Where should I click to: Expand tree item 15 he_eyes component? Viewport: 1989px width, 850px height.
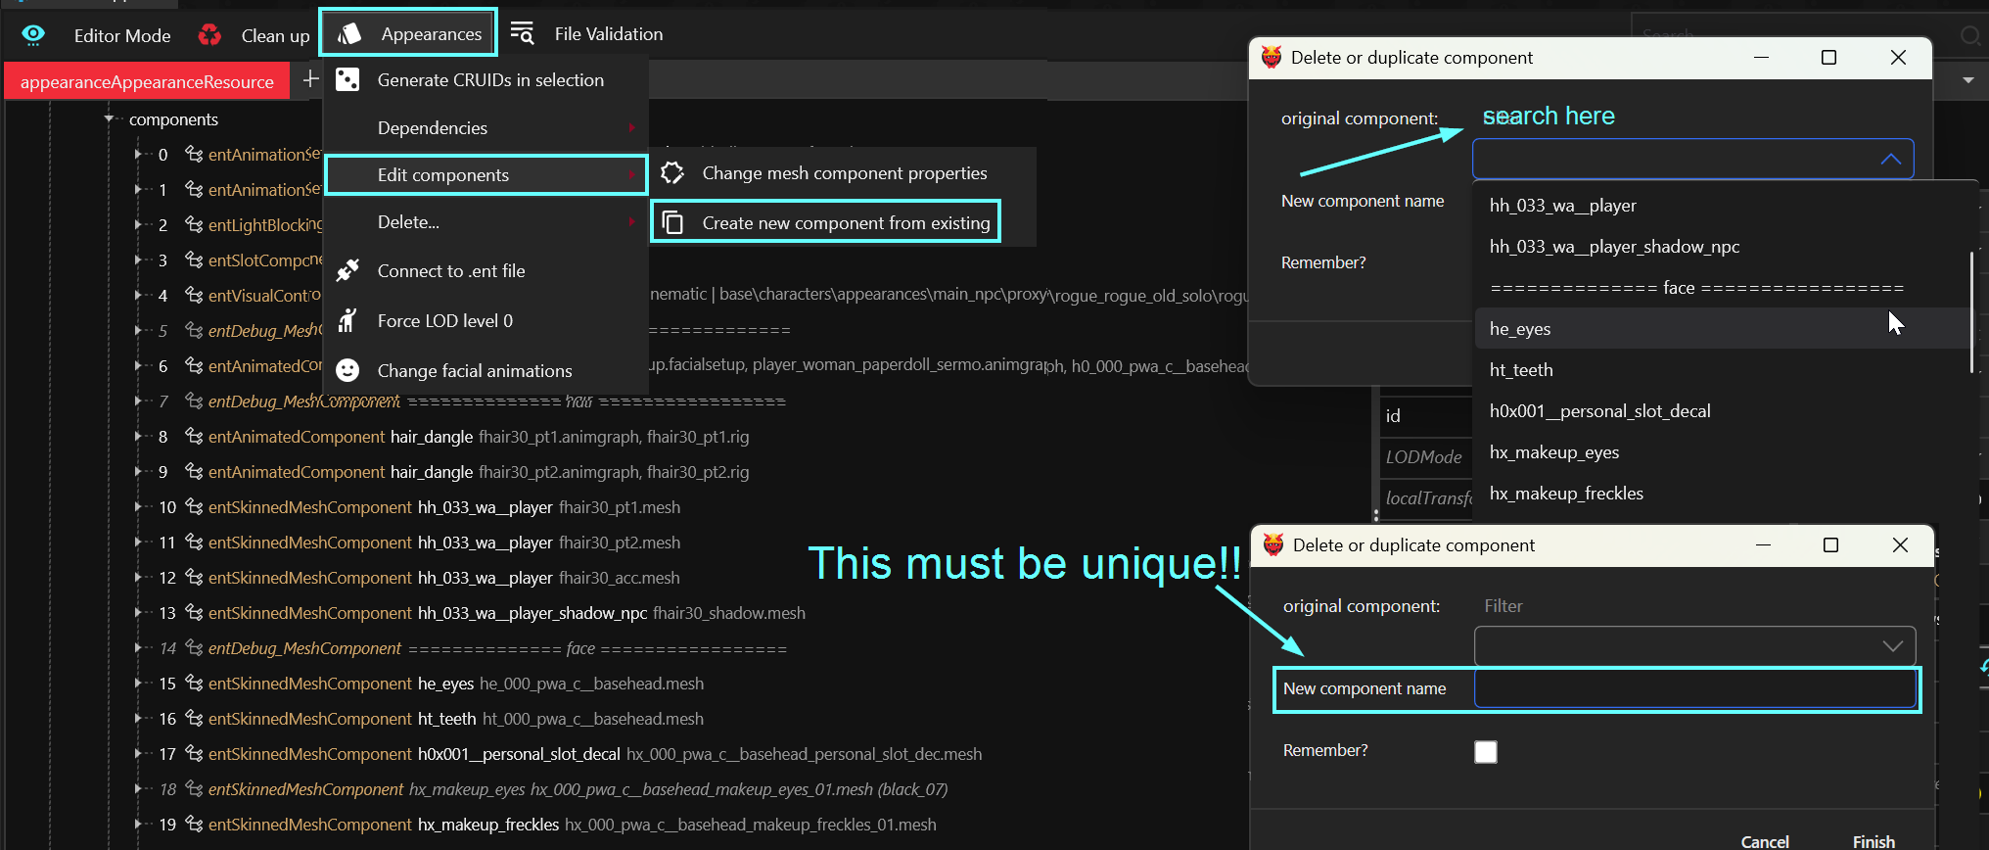coord(138,684)
